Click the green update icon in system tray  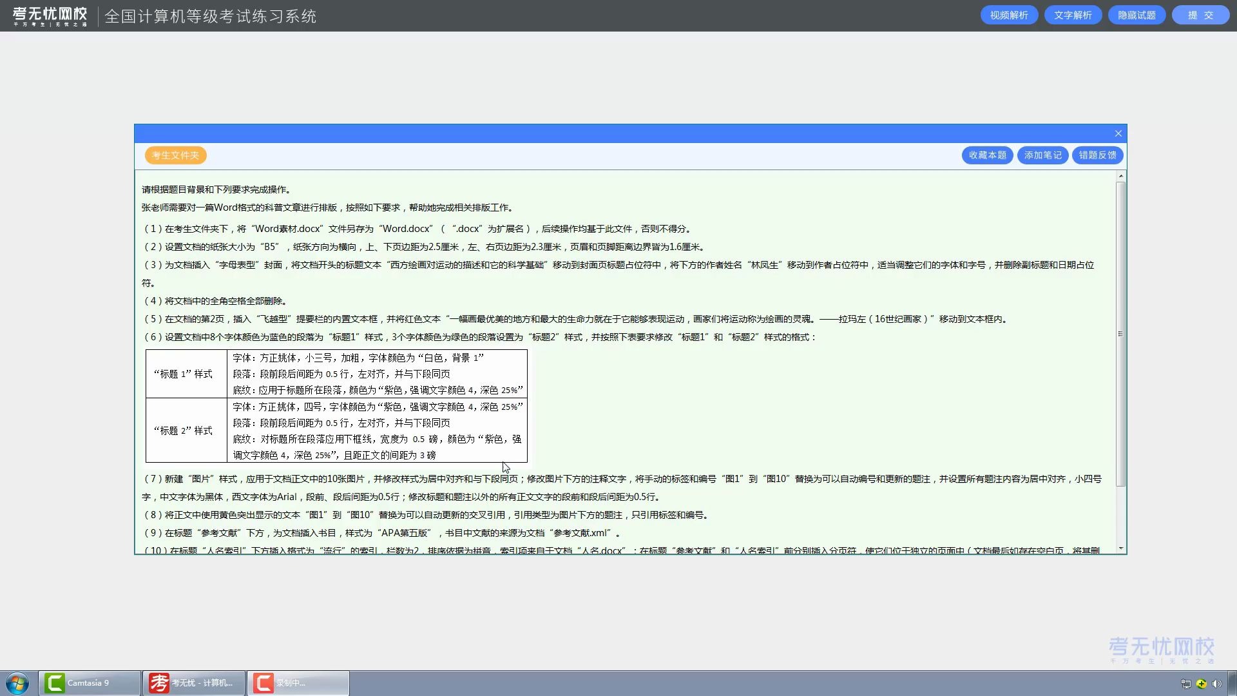click(1201, 684)
